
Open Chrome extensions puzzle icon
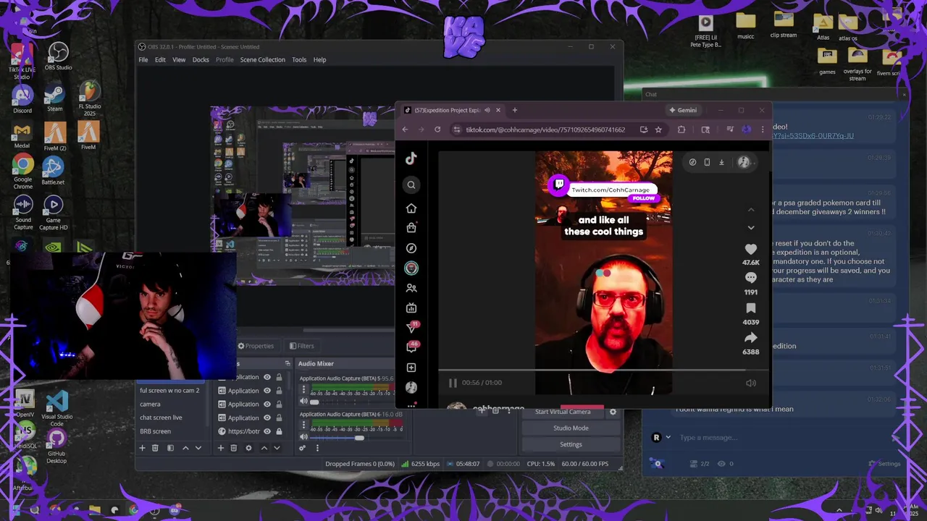[681, 130]
